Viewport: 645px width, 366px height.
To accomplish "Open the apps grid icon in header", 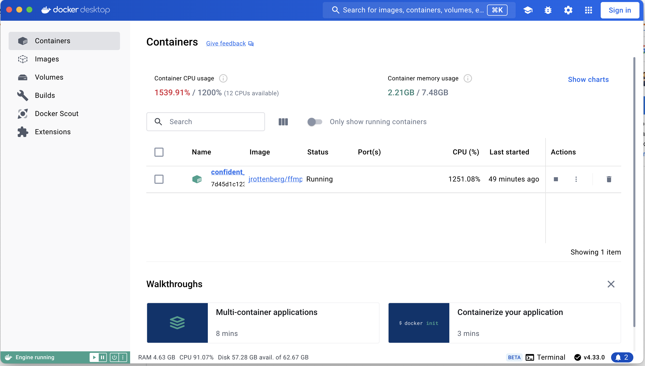I will 589,10.
